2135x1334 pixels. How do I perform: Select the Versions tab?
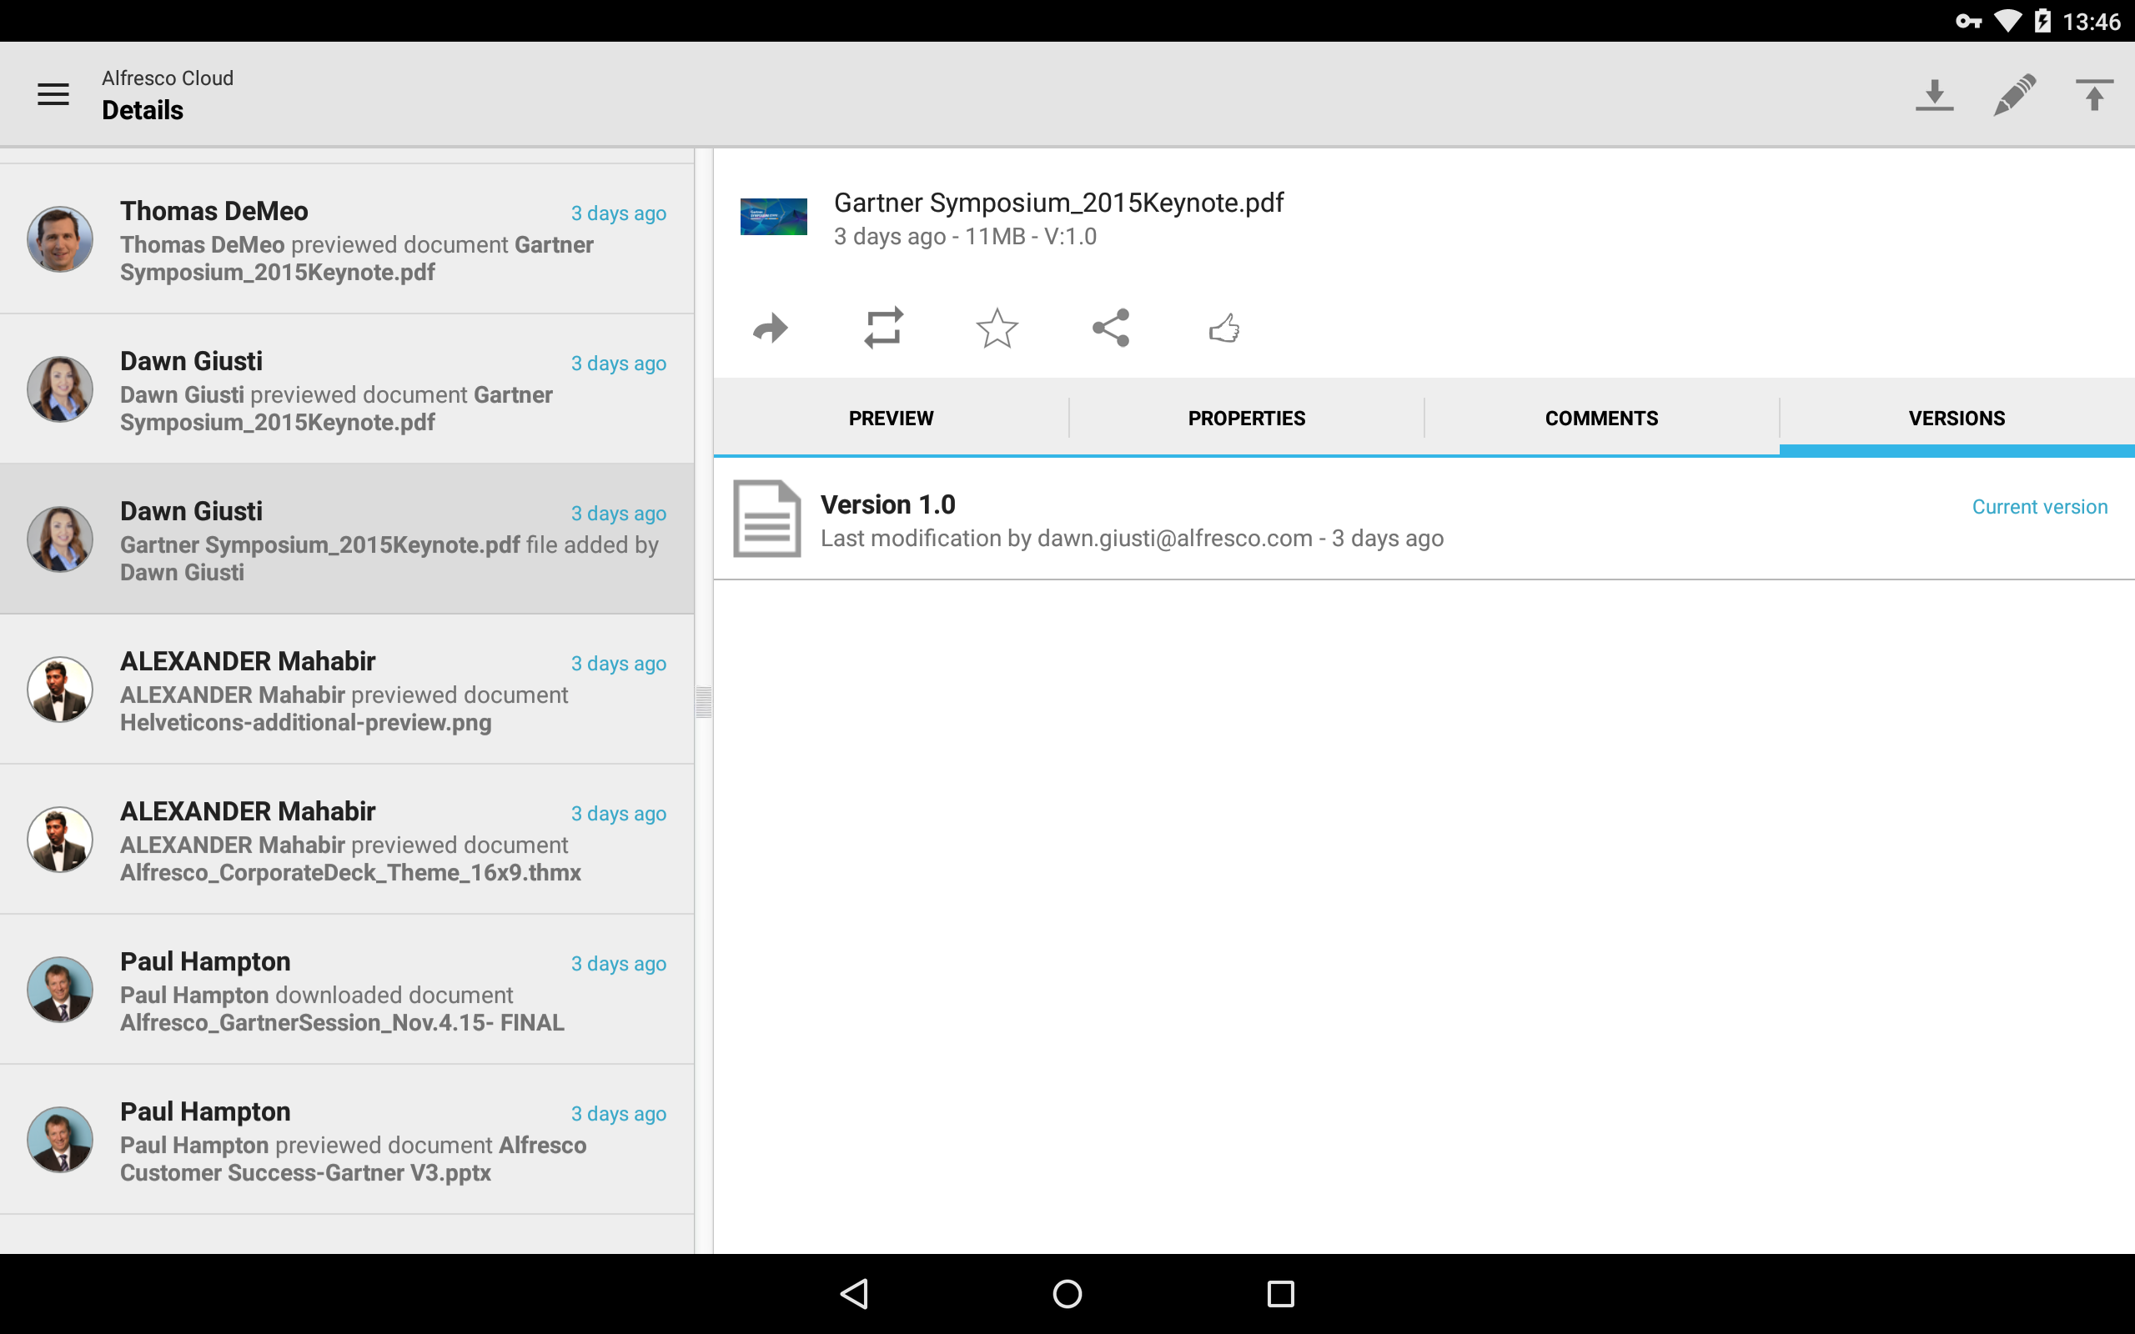(x=1957, y=418)
